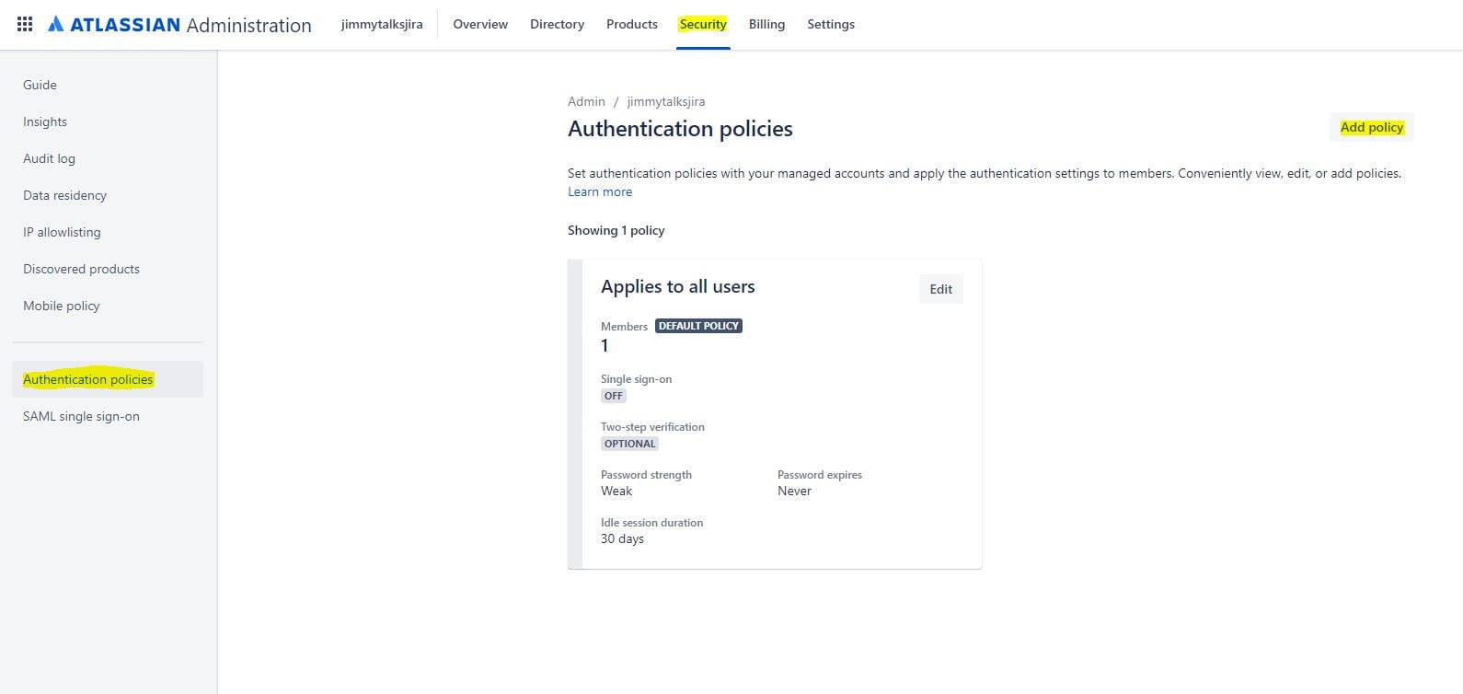Click the Add policy button

click(x=1371, y=127)
